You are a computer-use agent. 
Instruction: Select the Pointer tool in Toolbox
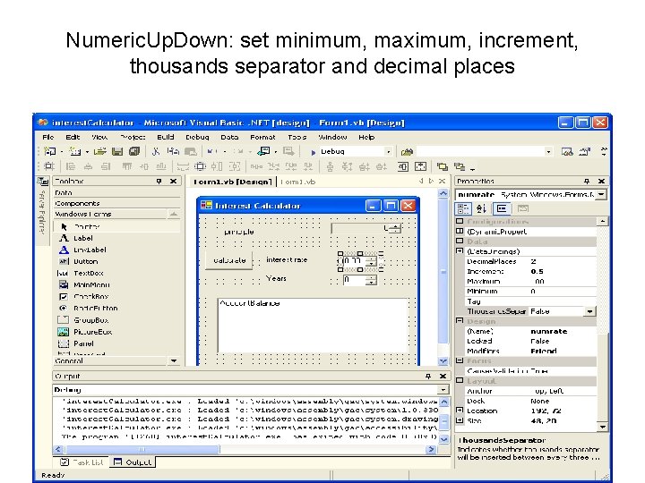[116, 226]
